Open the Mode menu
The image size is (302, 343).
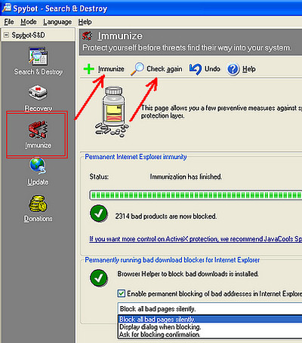tap(29, 22)
